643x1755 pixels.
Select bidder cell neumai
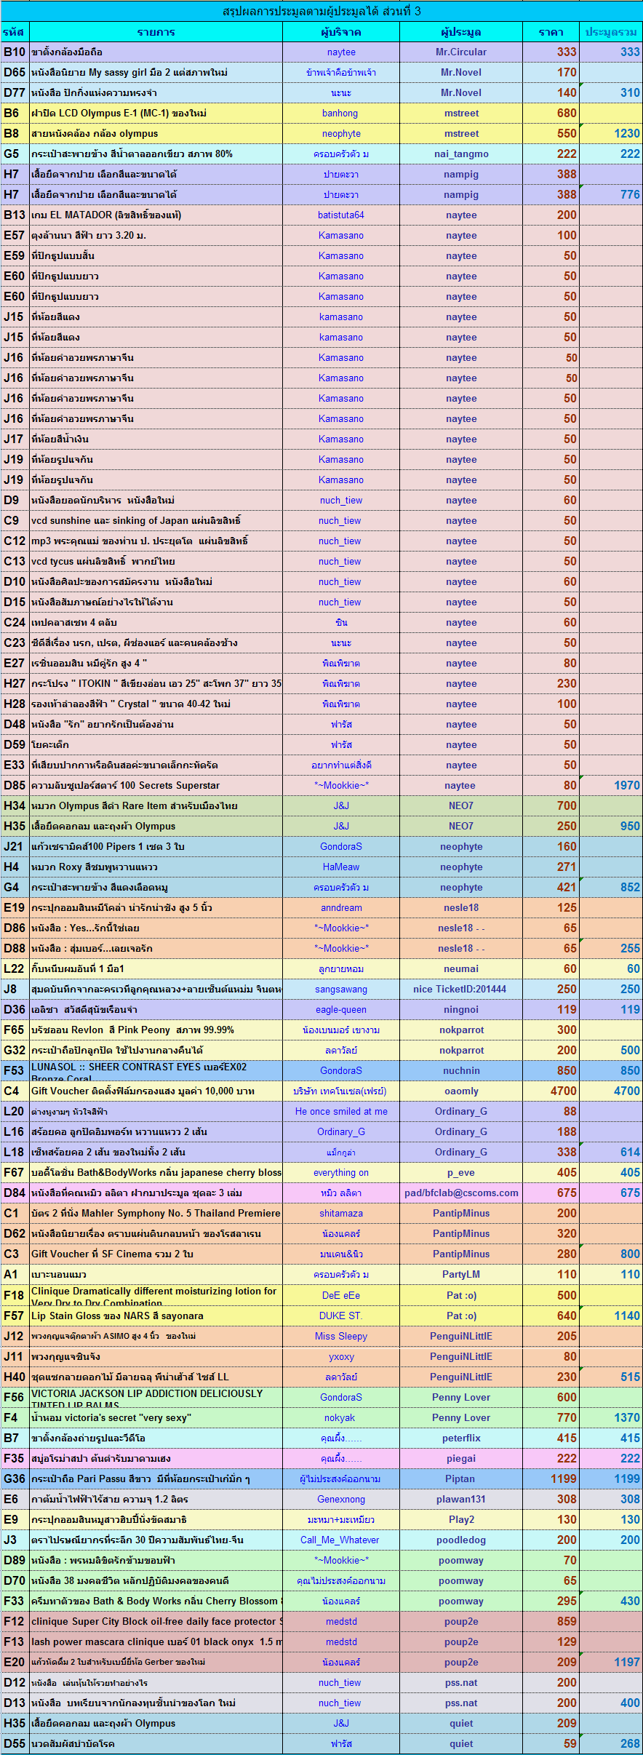click(x=461, y=969)
